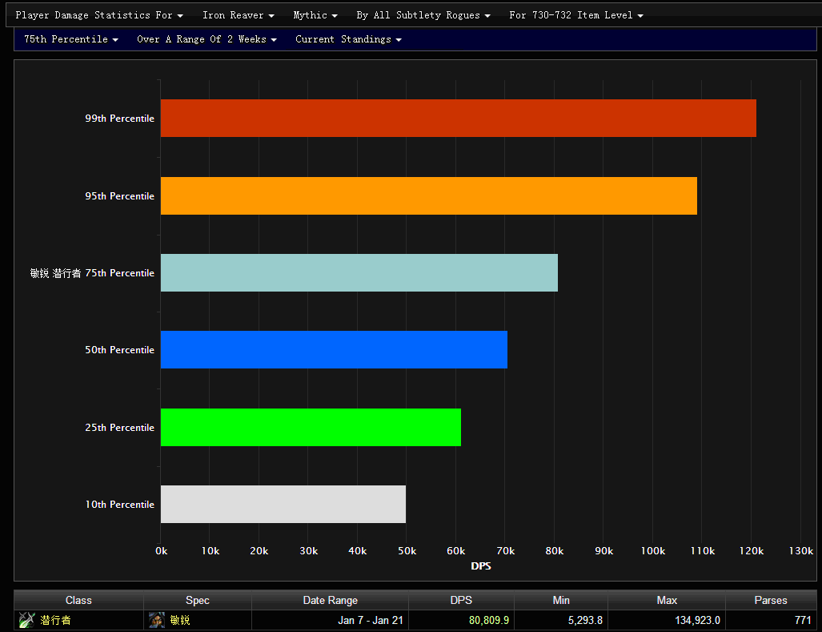Click the red 99th Percentile bar
The height and width of the screenshot is (632, 822).
coord(458,119)
